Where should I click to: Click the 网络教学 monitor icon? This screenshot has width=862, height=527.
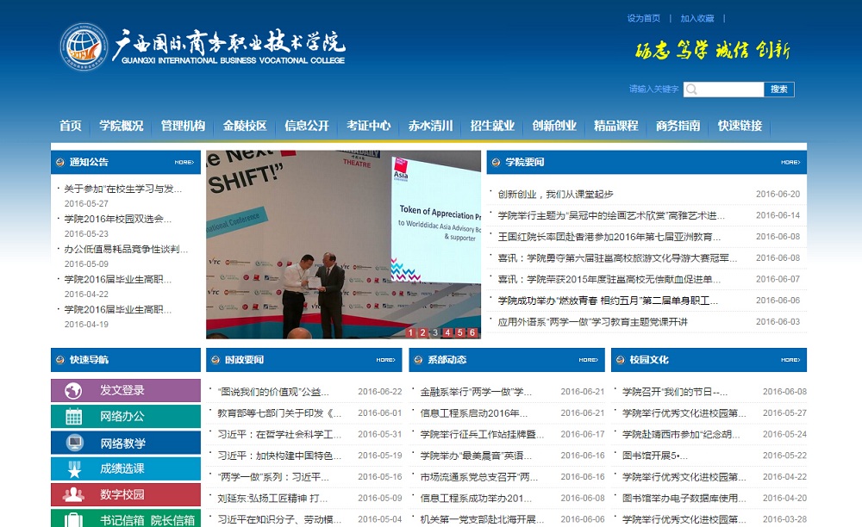coord(74,443)
